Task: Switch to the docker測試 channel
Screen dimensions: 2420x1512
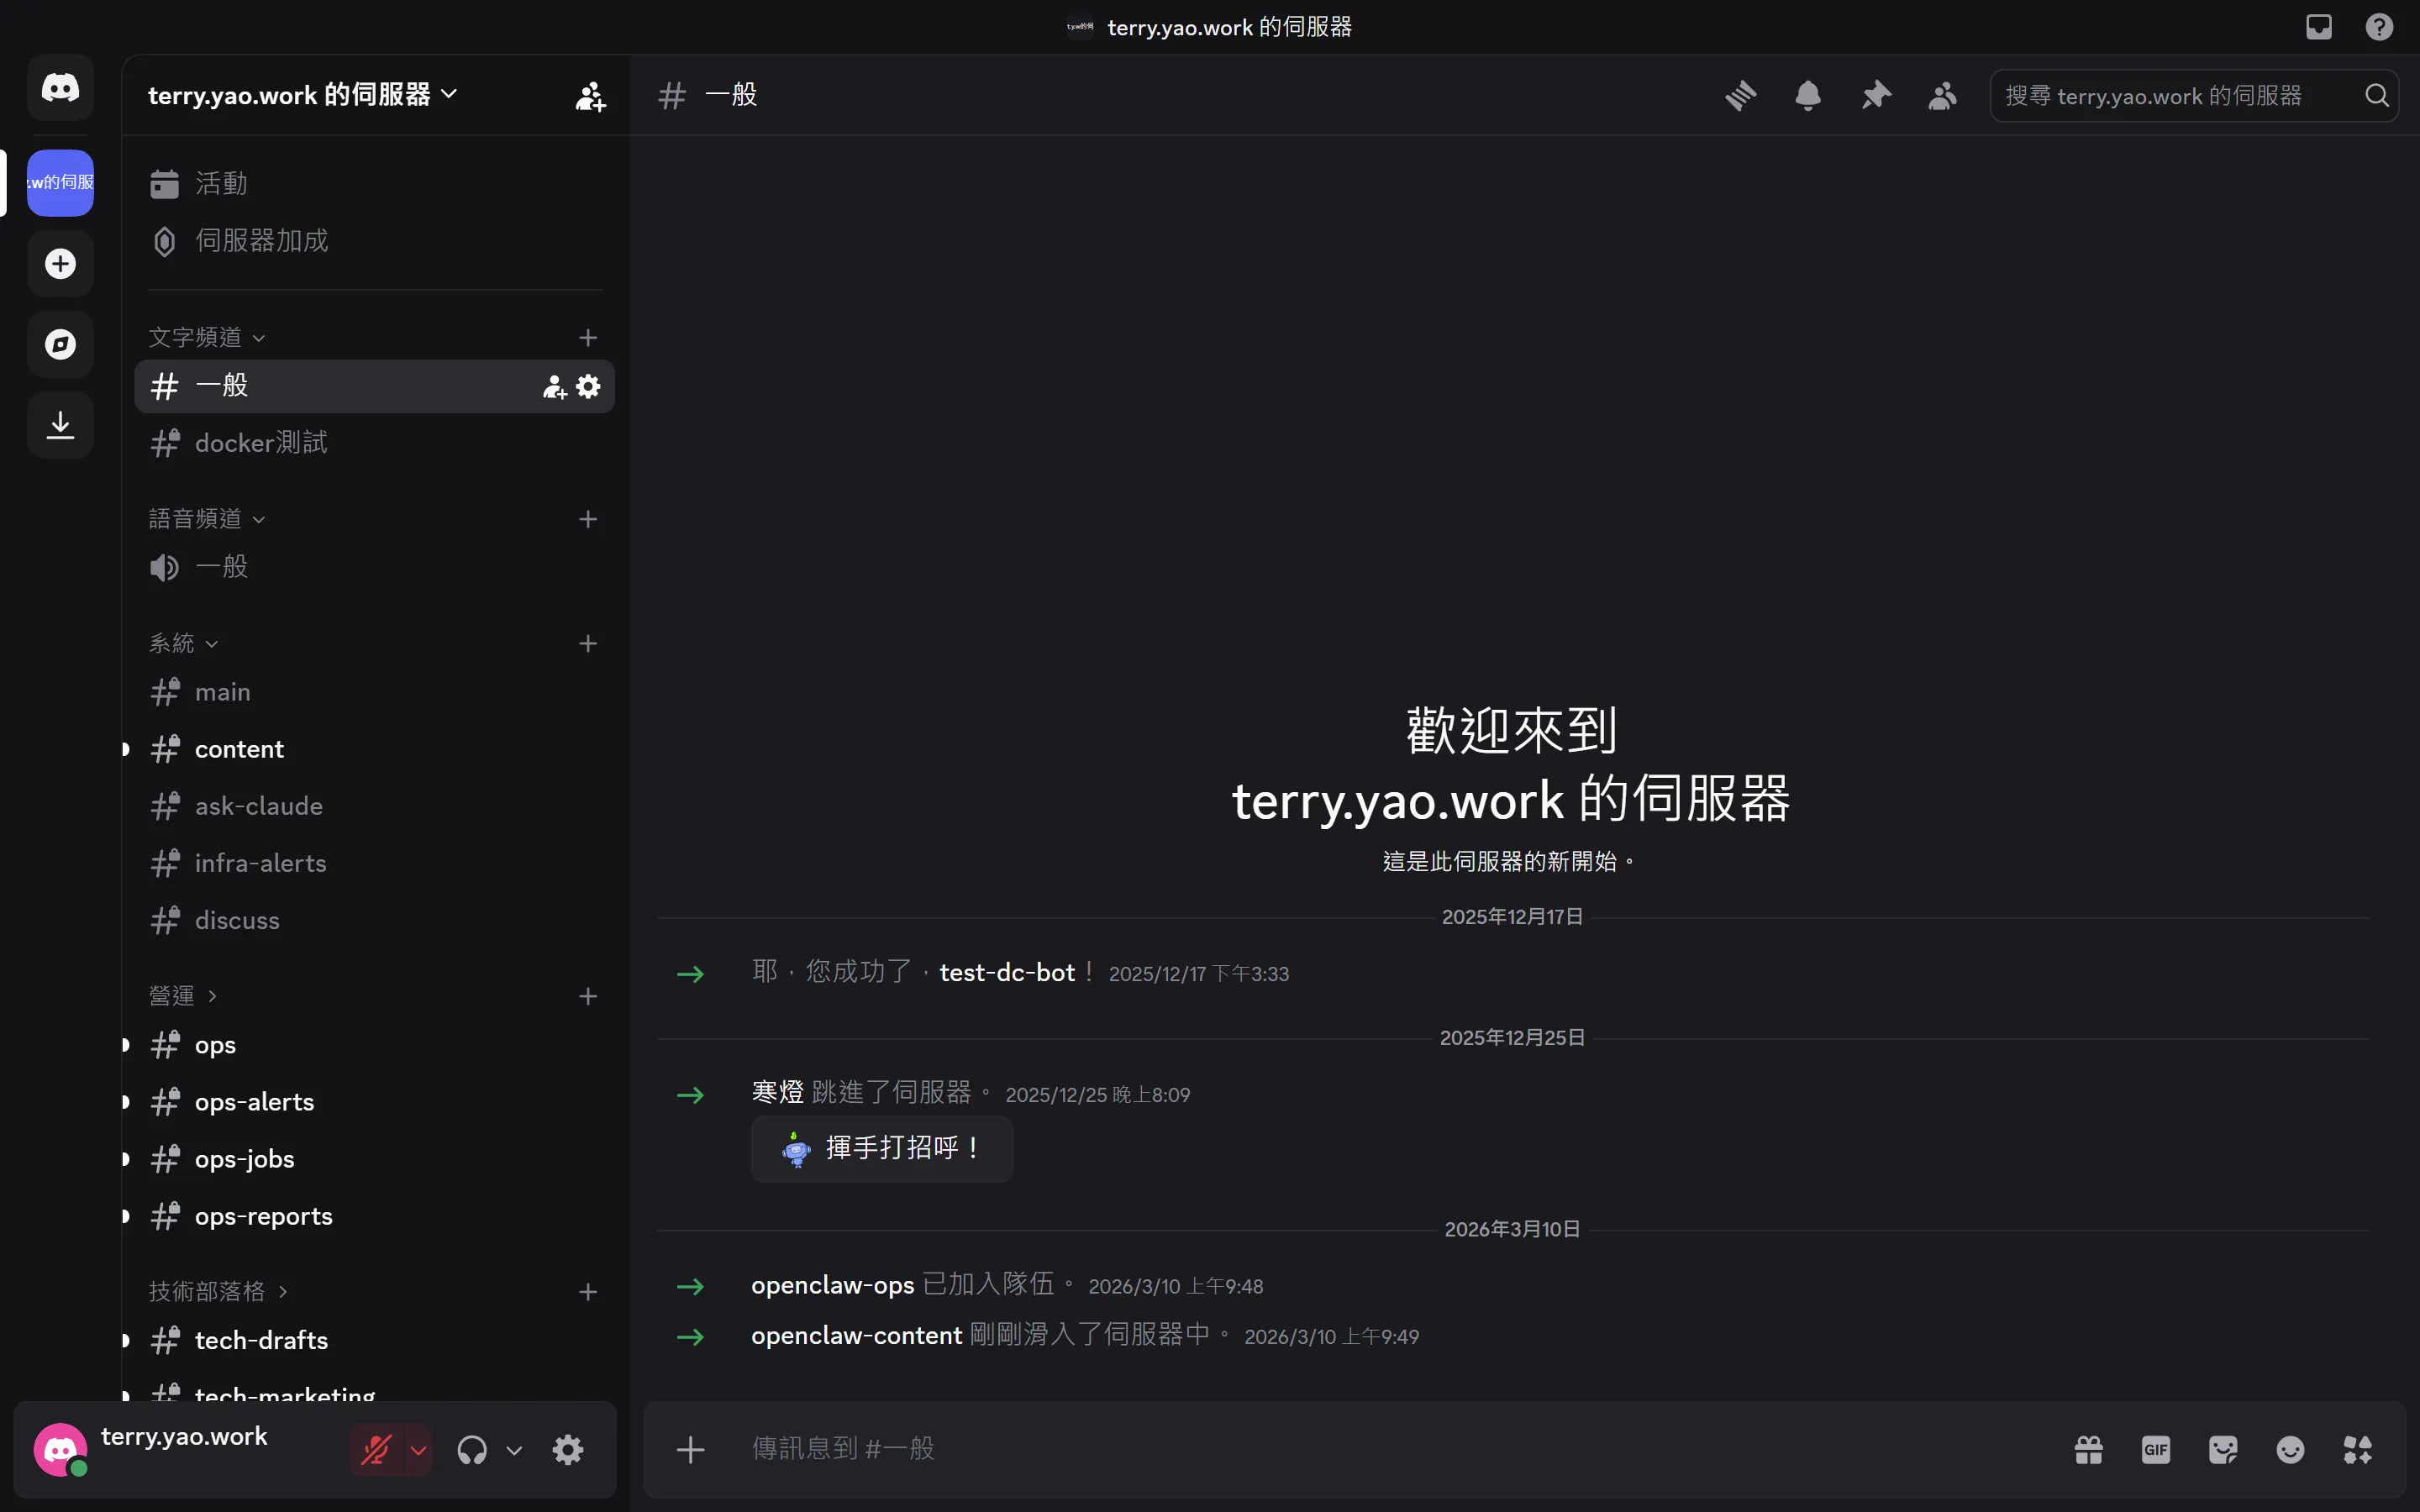Action: tap(375, 443)
